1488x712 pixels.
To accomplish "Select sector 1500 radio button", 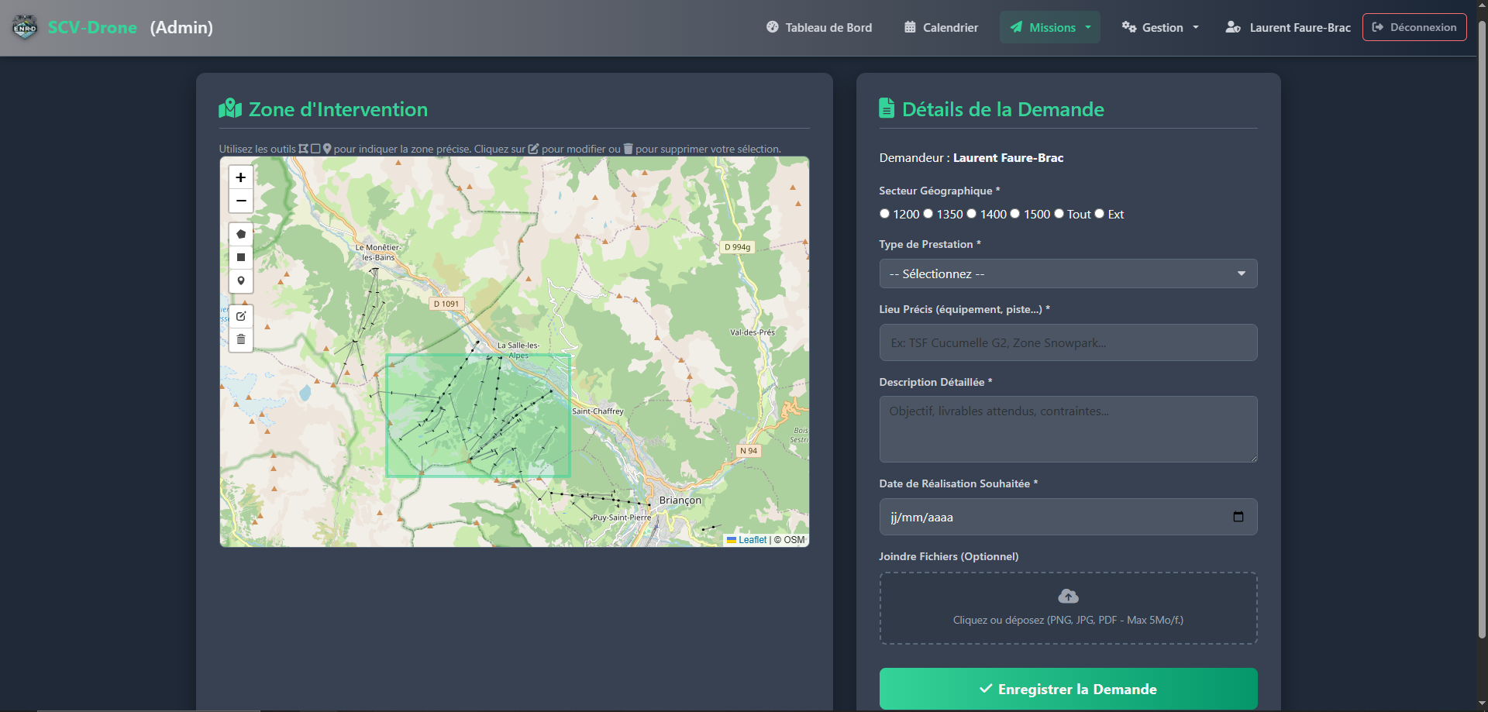I will pyautogui.click(x=1014, y=214).
